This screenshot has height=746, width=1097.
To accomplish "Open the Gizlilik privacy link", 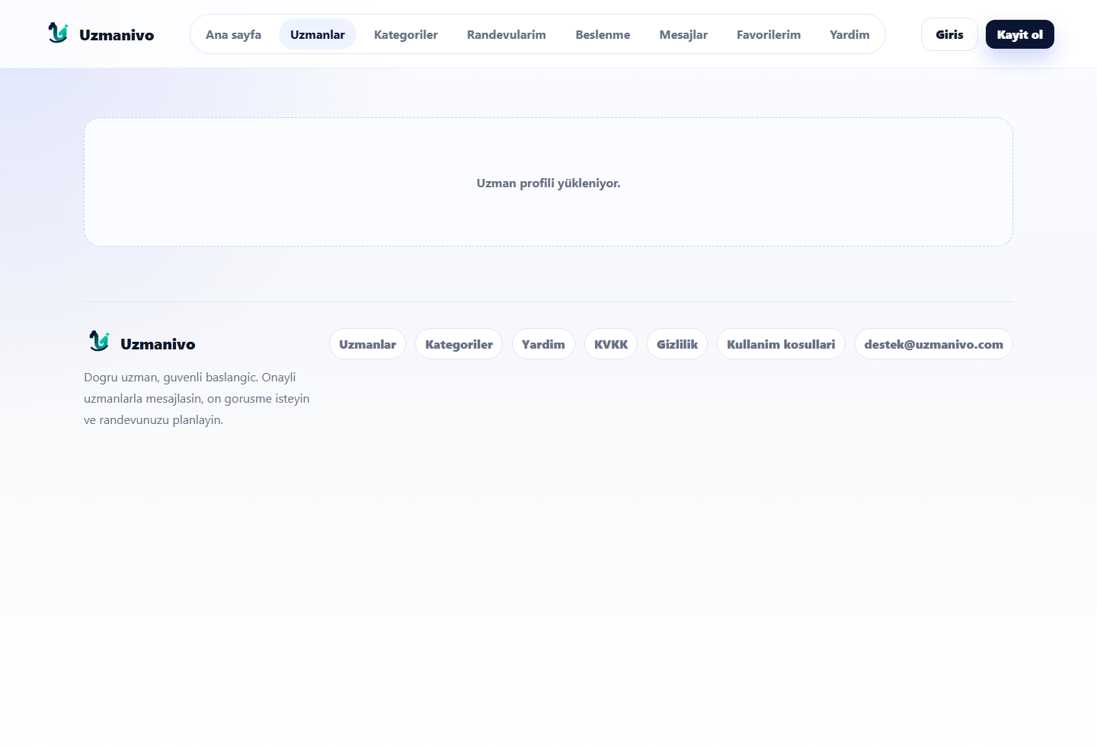I will coord(677,344).
